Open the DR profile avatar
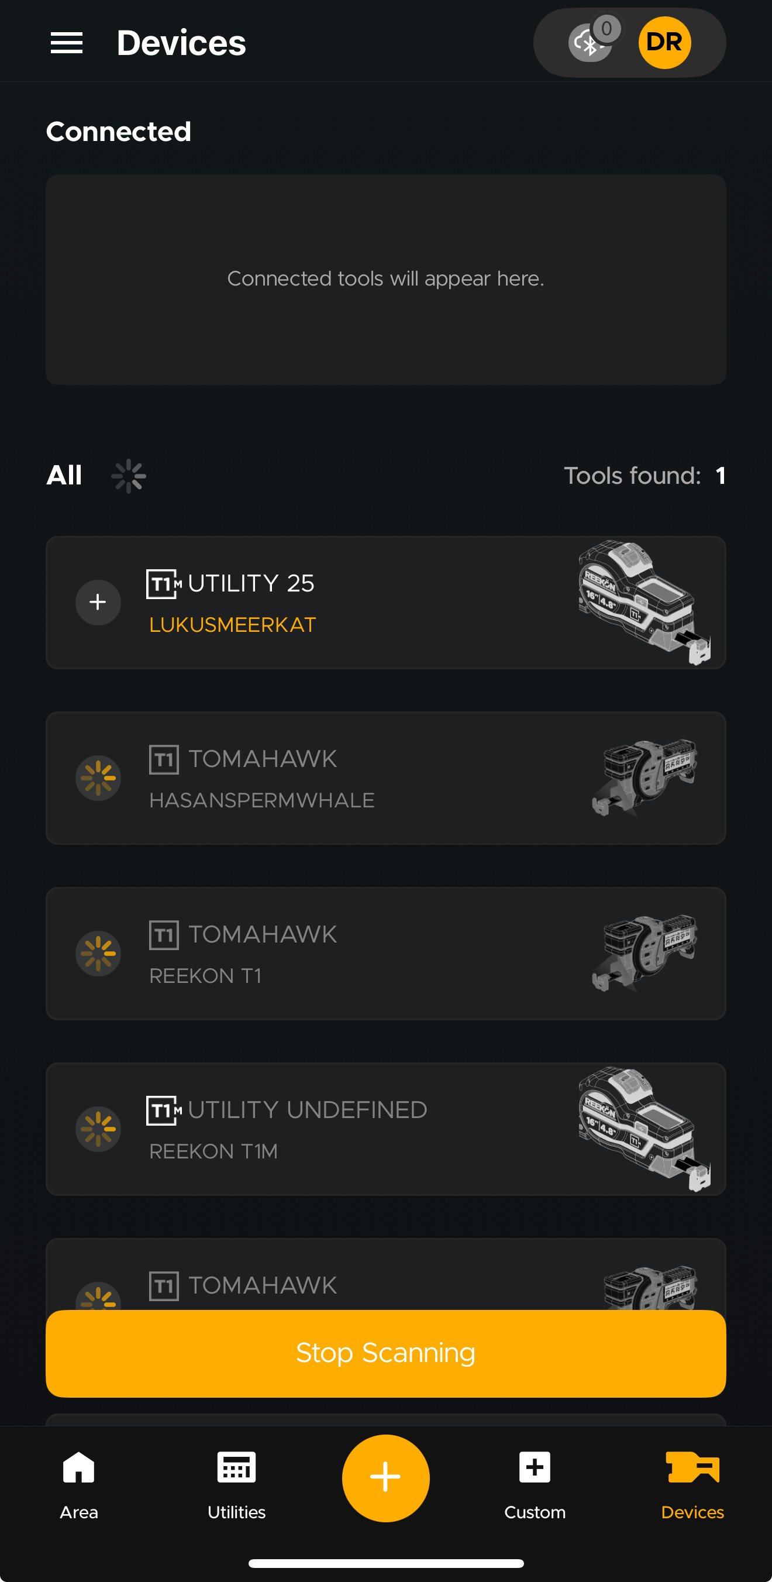Image resolution: width=772 pixels, height=1582 pixels. 664,42
